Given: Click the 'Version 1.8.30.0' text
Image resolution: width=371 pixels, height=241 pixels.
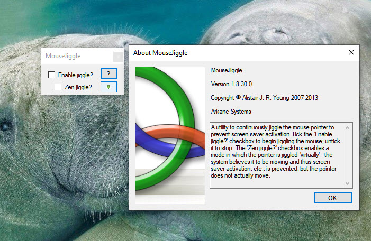Looking at the screenshot, I should pyautogui.click(x=231, y=84).
